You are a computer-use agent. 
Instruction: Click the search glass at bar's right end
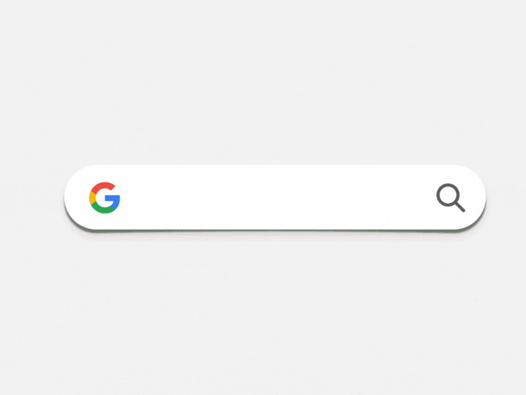point(450,198)
